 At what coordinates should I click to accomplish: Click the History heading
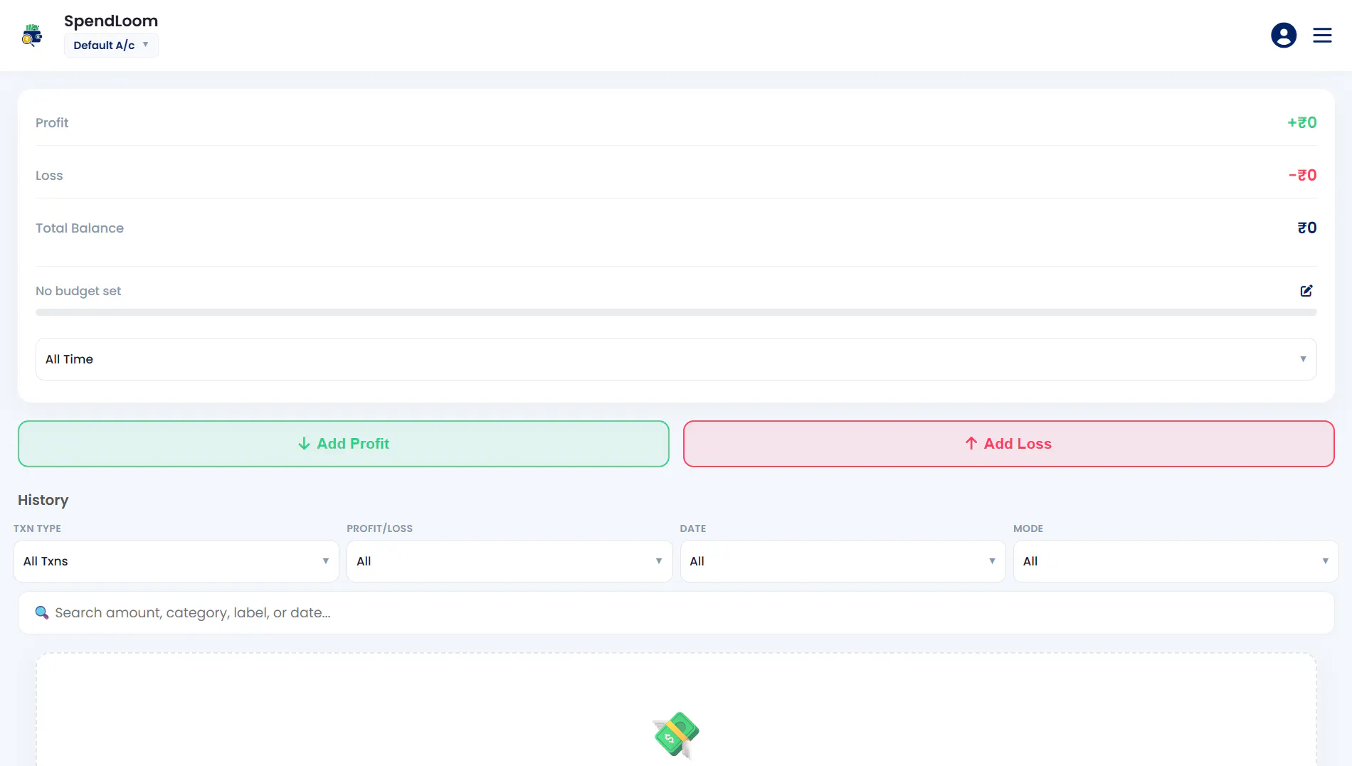[43, 500]
